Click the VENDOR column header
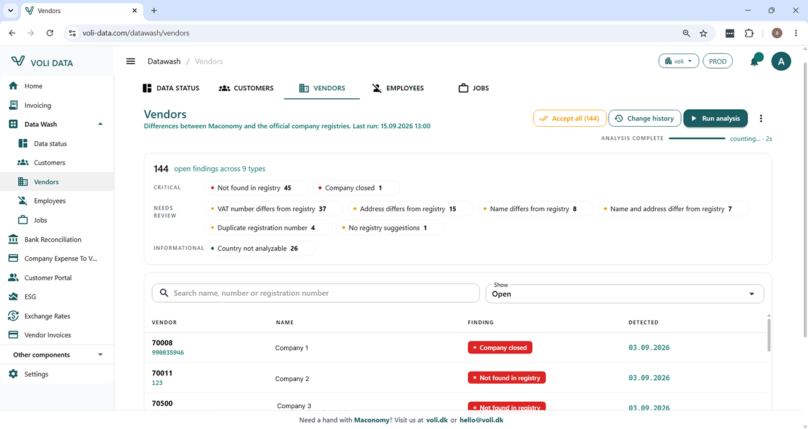The width and height of the screenshot is (808, 429). click(164, 322)
